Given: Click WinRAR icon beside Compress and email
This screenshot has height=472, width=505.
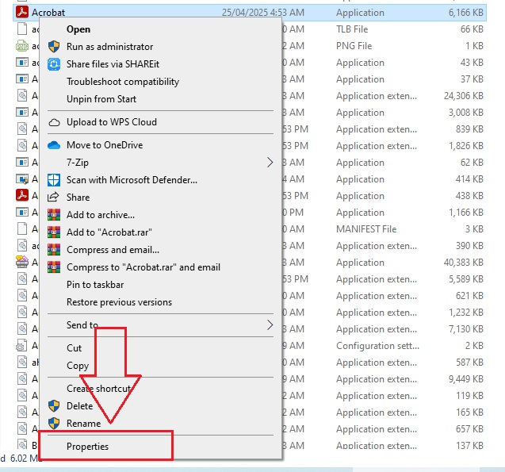Looking at the screenshot, I should point(54,250).
